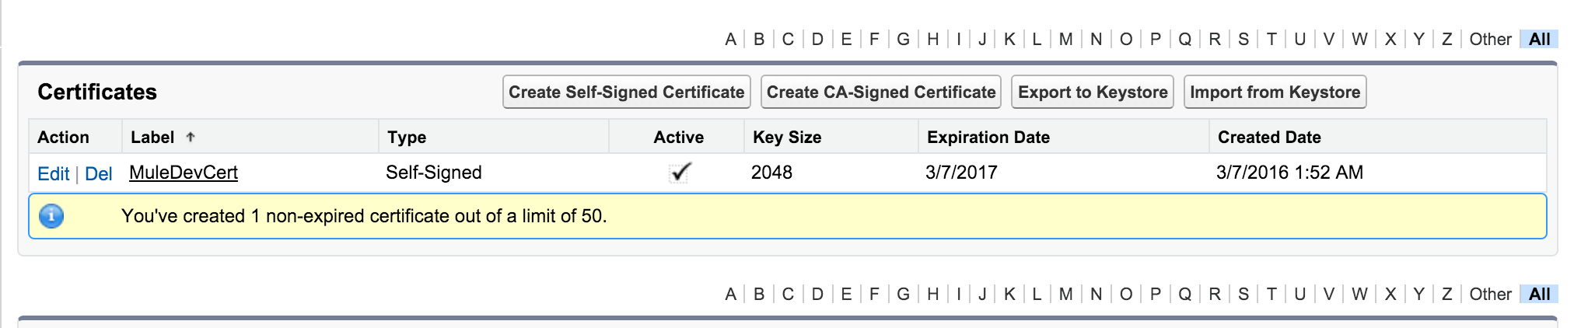
Task: Edit the MuleDevCert certificate
Action: [53, 173]
